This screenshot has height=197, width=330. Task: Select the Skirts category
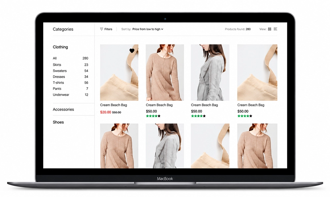[57, 64]
